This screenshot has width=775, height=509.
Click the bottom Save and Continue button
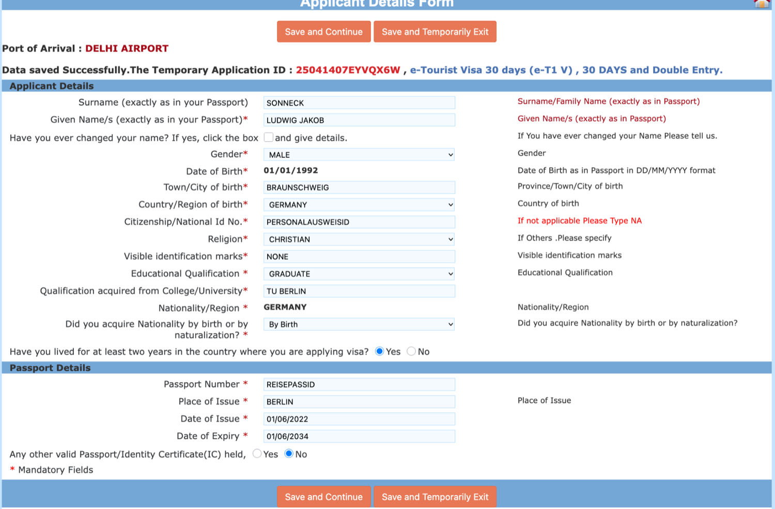[x=324, y=497]
